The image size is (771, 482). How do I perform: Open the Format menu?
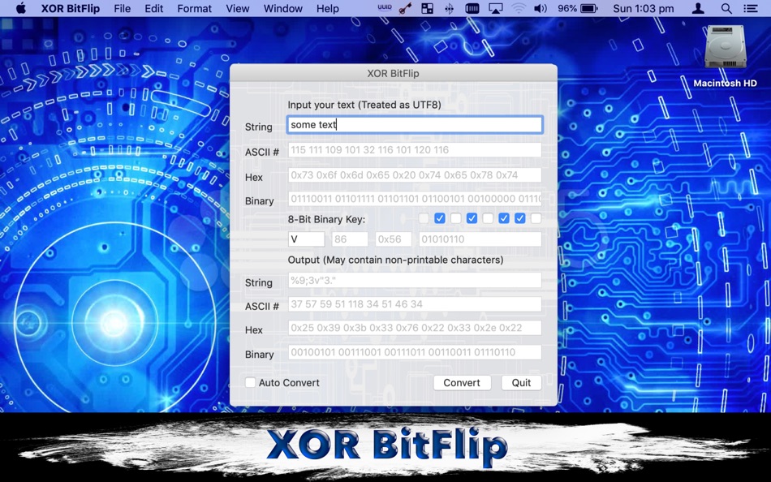tap(194, 8)
